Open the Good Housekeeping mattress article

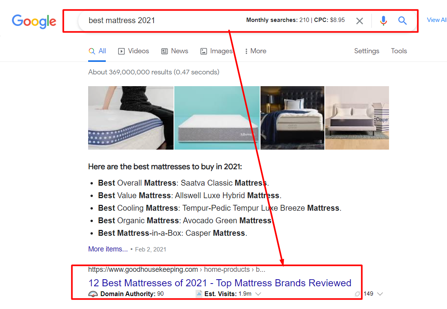click(219, 283)
